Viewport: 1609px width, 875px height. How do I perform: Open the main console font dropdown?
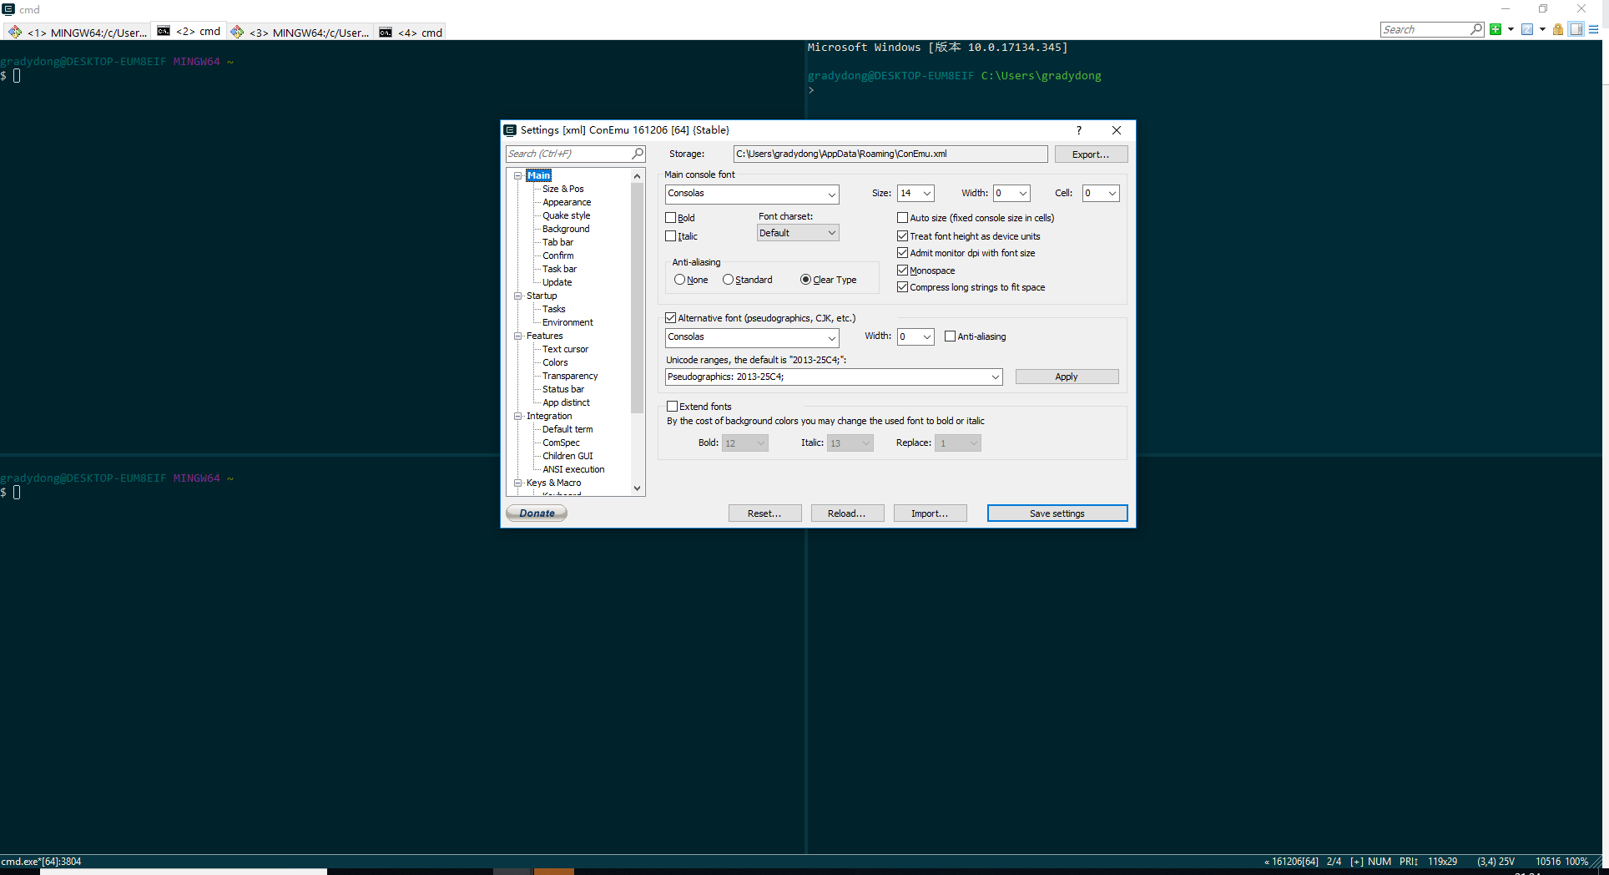831,194
